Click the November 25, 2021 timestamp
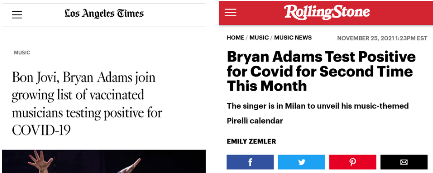 382,38
